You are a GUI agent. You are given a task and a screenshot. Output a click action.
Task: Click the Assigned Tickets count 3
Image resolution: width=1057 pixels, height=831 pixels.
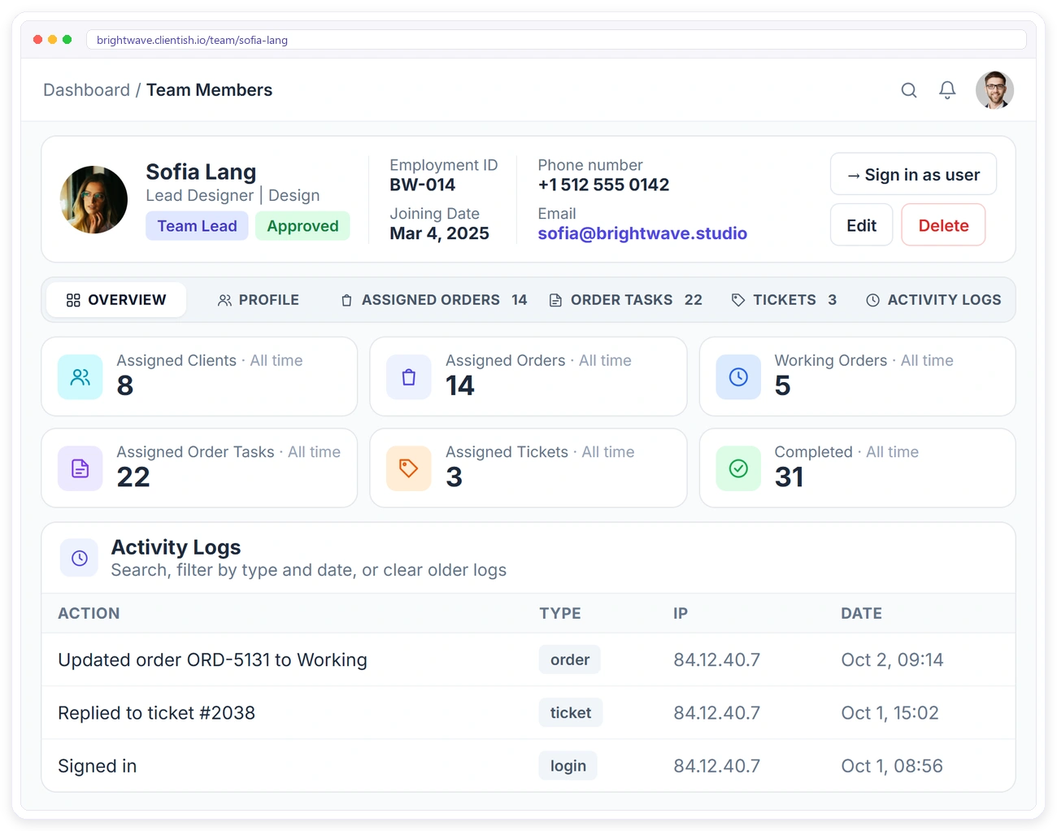[x=454, y=476]
